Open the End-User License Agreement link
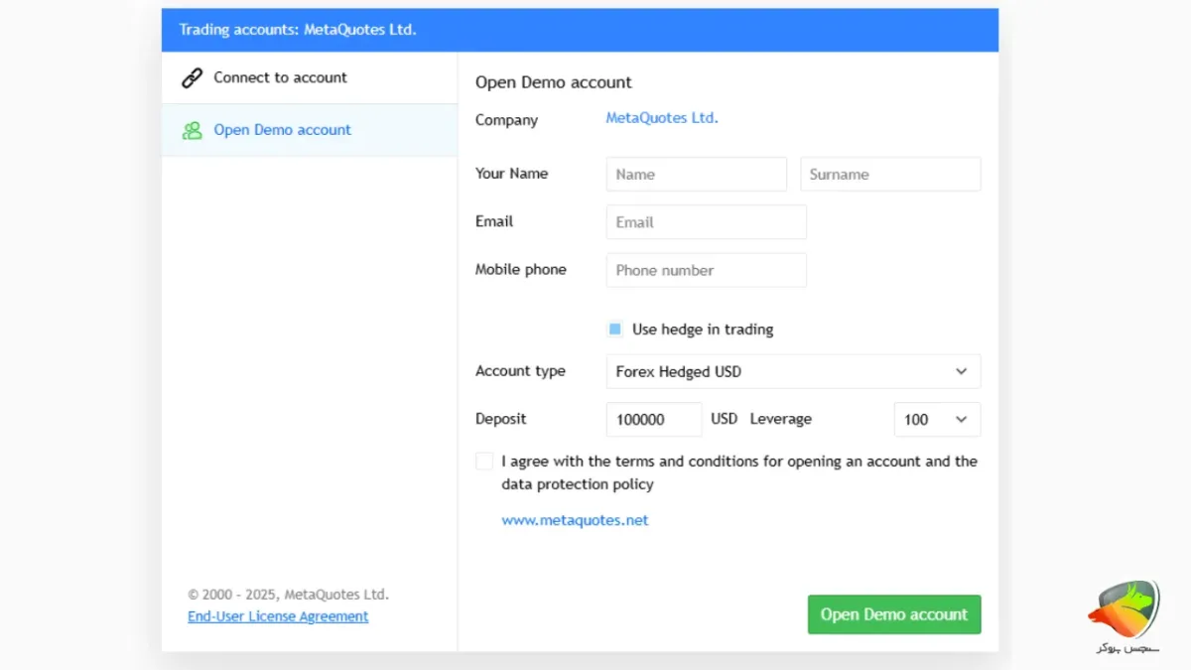The image size is (1191, 670). point(278,616)
